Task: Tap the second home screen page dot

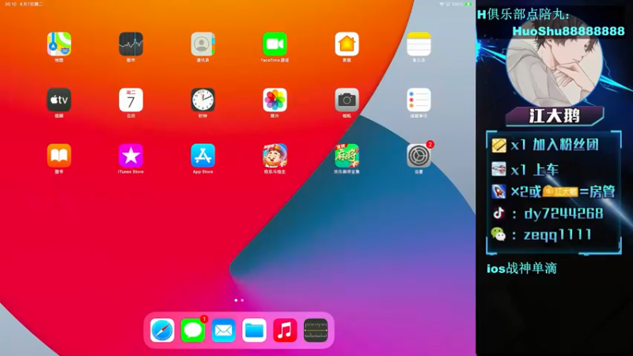Action: 242,301
